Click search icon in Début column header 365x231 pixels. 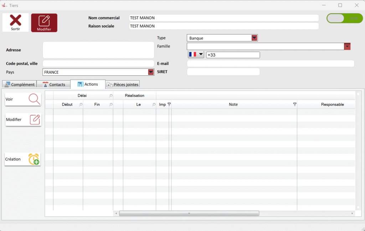pyautogui.click(x=81, y=104)
